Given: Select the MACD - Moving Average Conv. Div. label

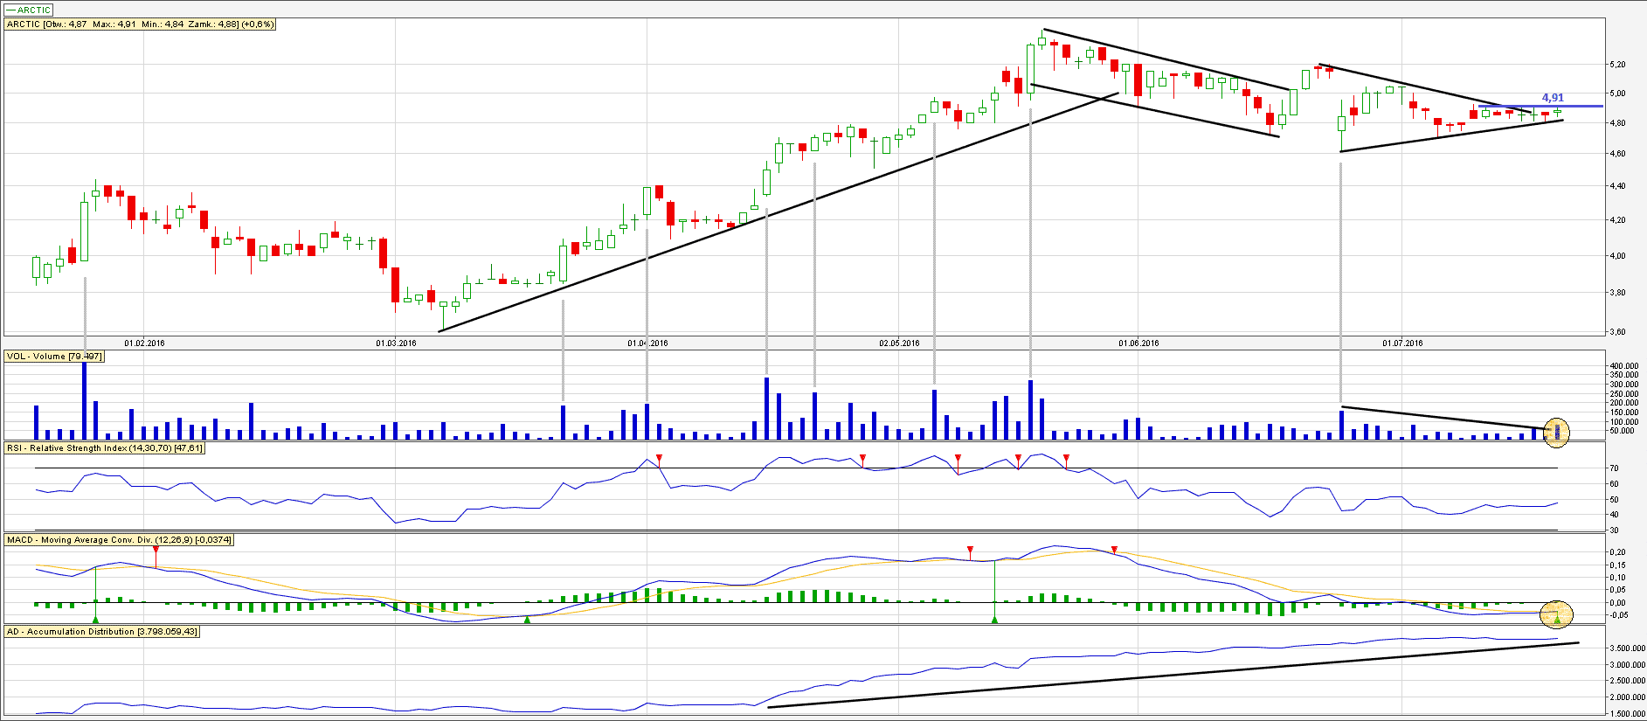Looking at the screenshot, I should (x=119, y=540).
